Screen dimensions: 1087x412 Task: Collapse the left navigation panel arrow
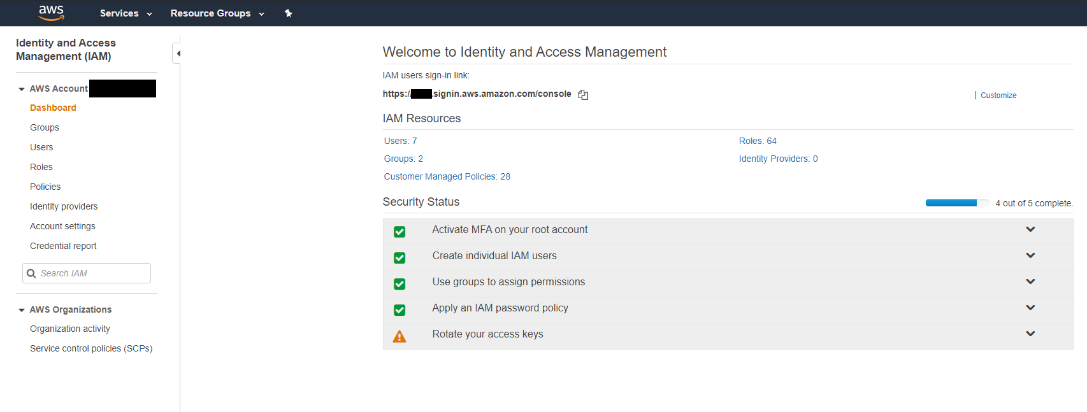click(178, 53)
